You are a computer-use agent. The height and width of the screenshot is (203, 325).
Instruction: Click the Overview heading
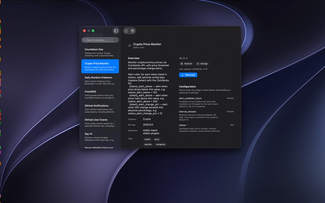tap(134, 58)
